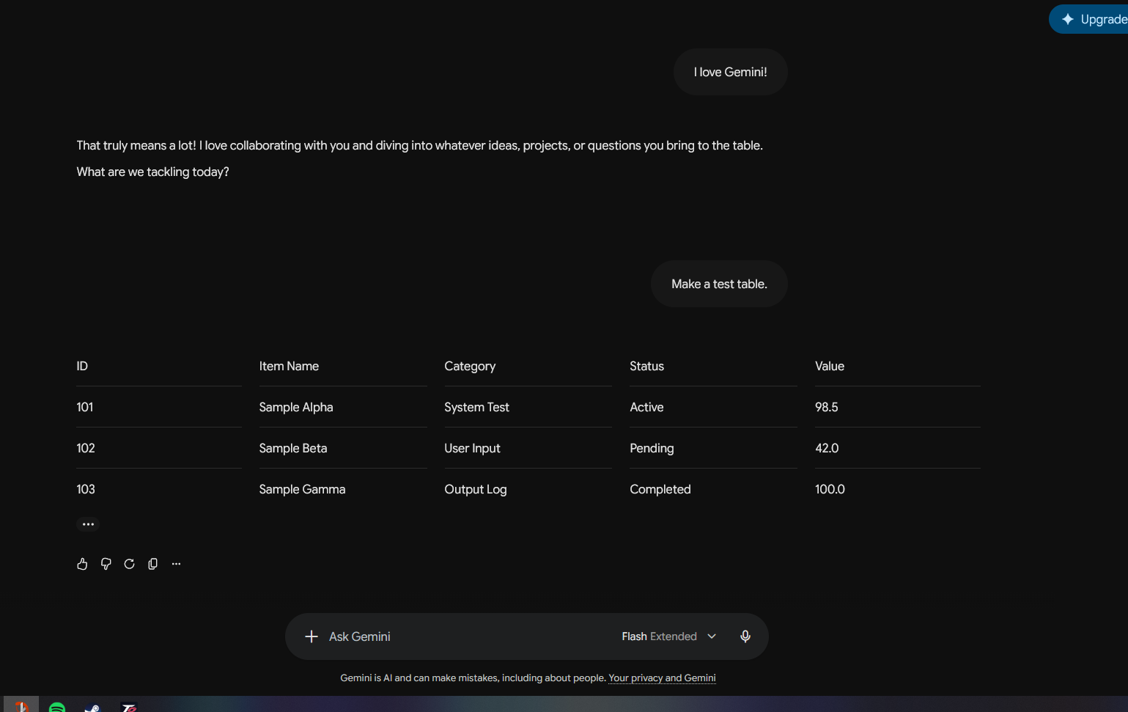Image resolution: width=1128 pixels, height=712 pixels.
Task: Mark the response with thumbs down
Action: pos(106,564)
